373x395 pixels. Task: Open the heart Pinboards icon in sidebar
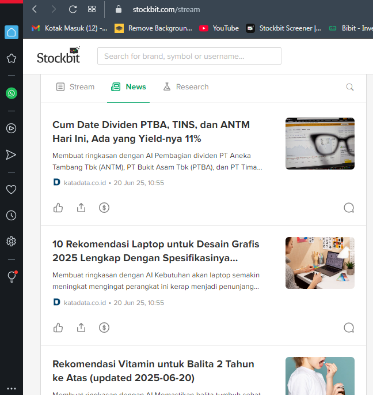(12, 190)
